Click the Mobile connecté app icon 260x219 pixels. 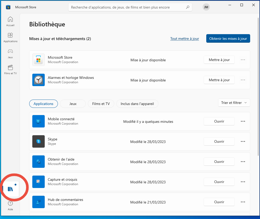tap(39, 121)
